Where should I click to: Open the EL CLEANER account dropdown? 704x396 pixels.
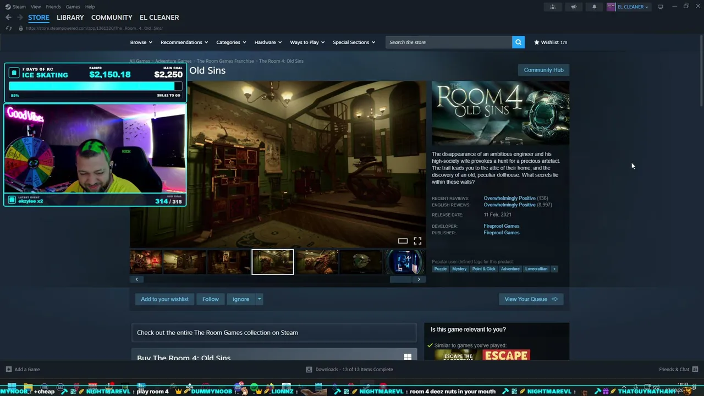click(x=632, y=7)
